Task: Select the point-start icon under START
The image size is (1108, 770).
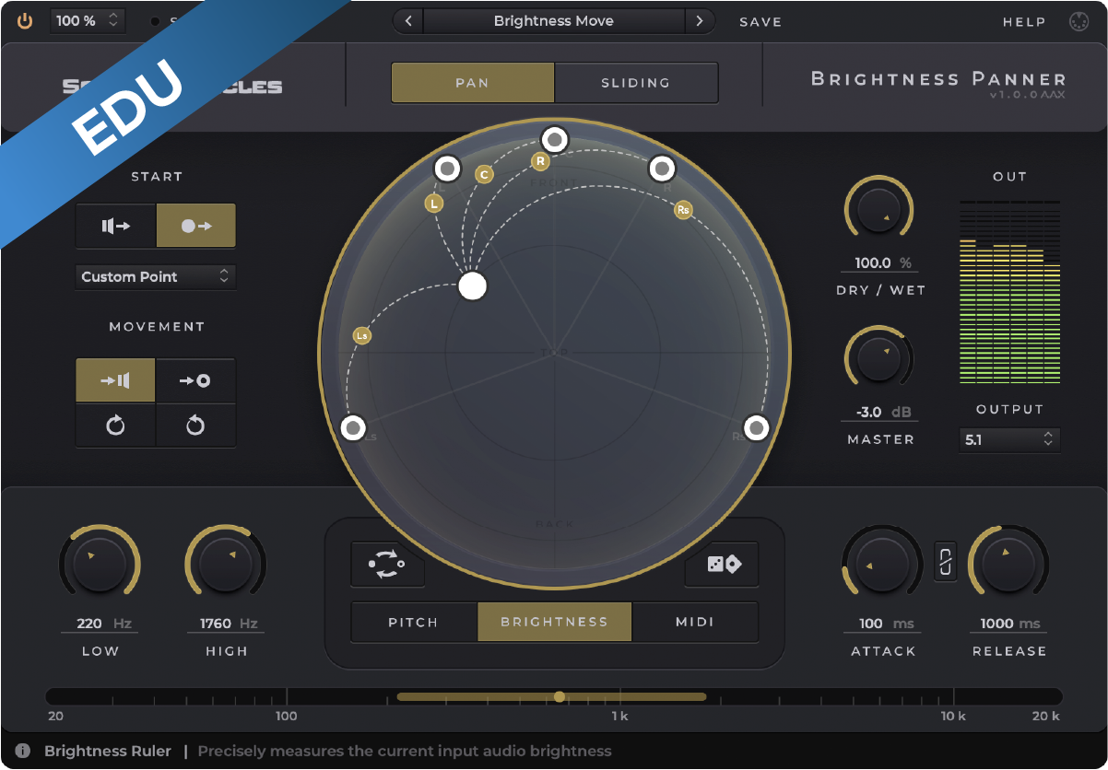Action: point(195,227)
